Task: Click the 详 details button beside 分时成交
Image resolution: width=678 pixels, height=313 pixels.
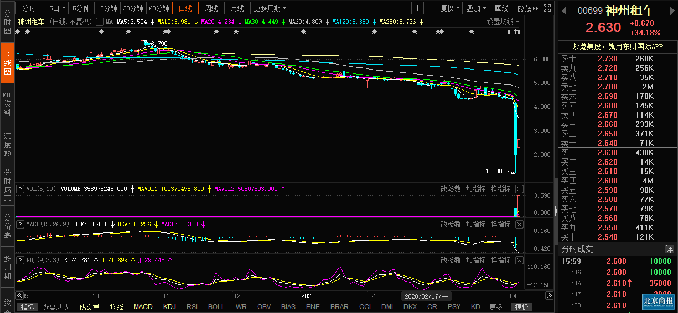Action: pos(669,249)
